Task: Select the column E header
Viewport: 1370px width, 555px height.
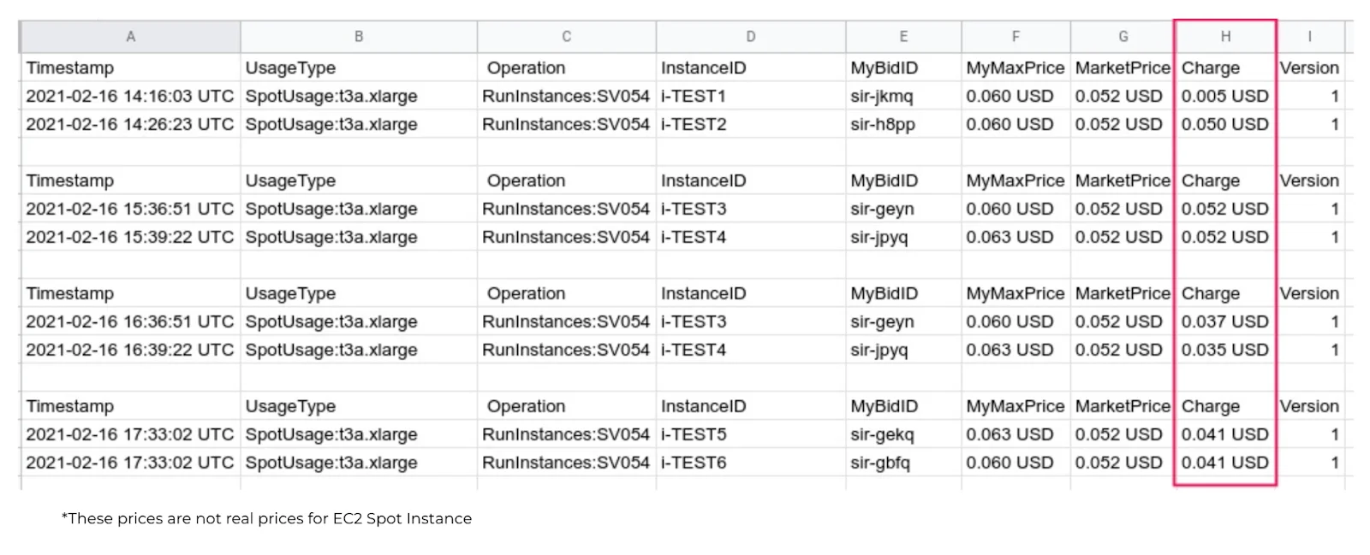Action: pyautogui.click(x=903, y=37)
